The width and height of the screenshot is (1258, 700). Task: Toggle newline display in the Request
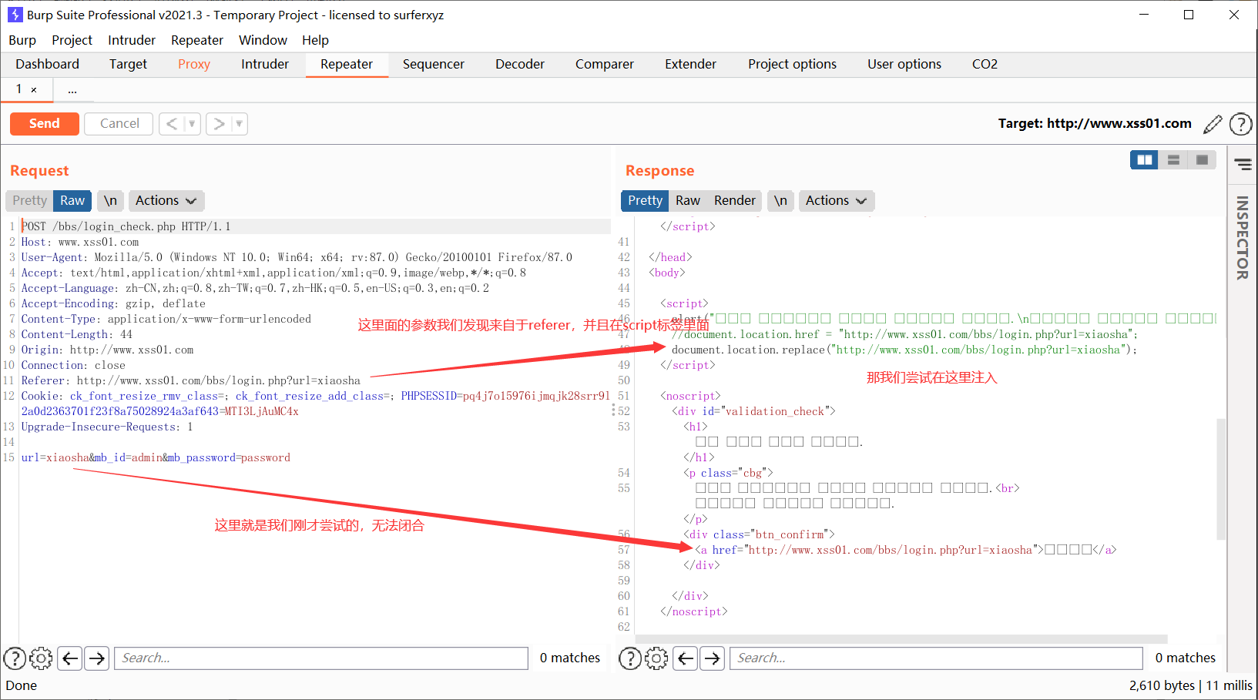click(x=111, y=201)
